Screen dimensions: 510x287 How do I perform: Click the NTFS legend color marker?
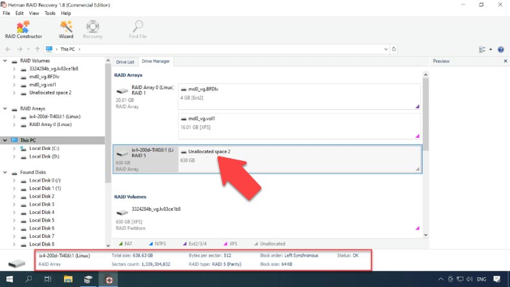(151, 244)
